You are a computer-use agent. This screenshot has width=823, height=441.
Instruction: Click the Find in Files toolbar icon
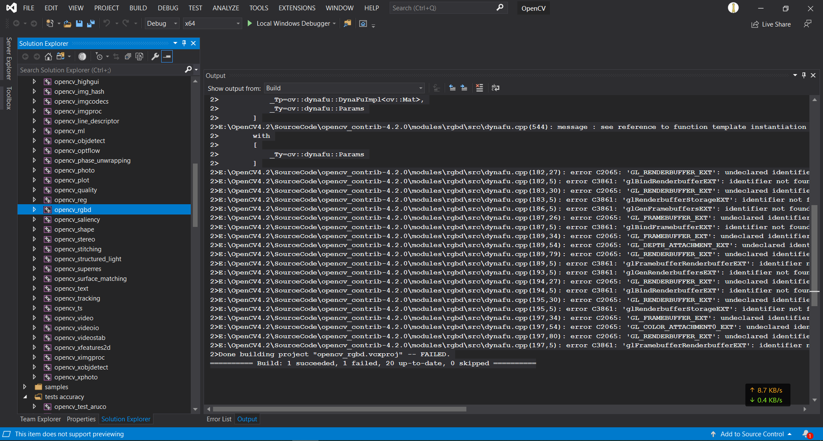348,24
